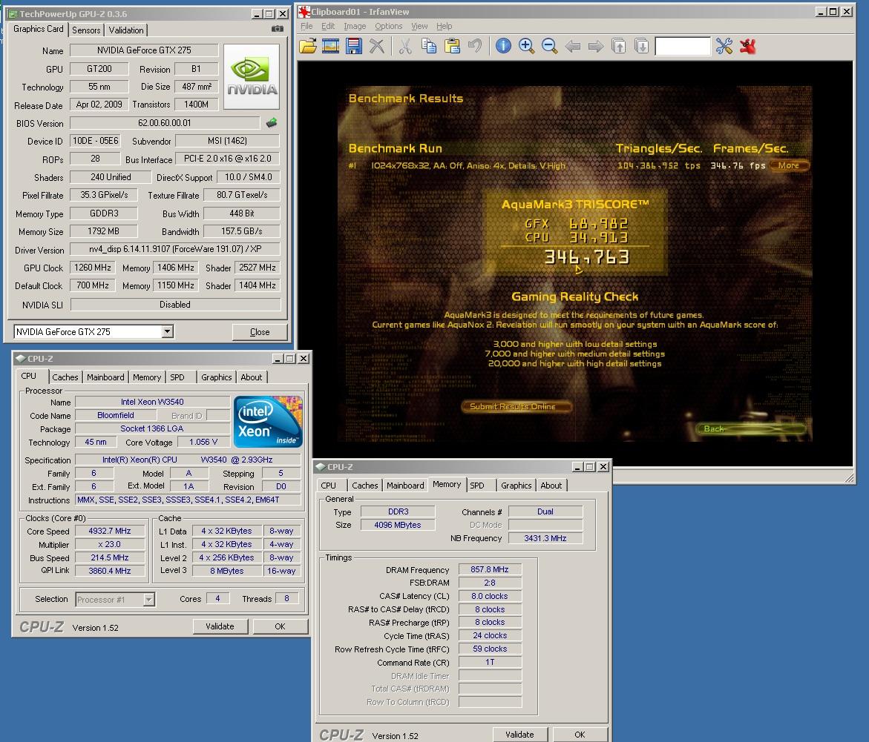
Task: Open the Memory tab in the CPU window
Action: click(147, 377)
